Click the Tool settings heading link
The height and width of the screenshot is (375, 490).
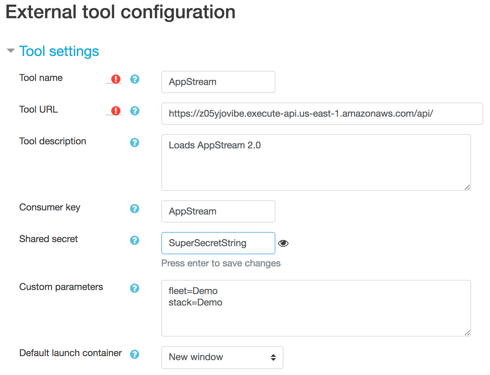tap(59, 51)
